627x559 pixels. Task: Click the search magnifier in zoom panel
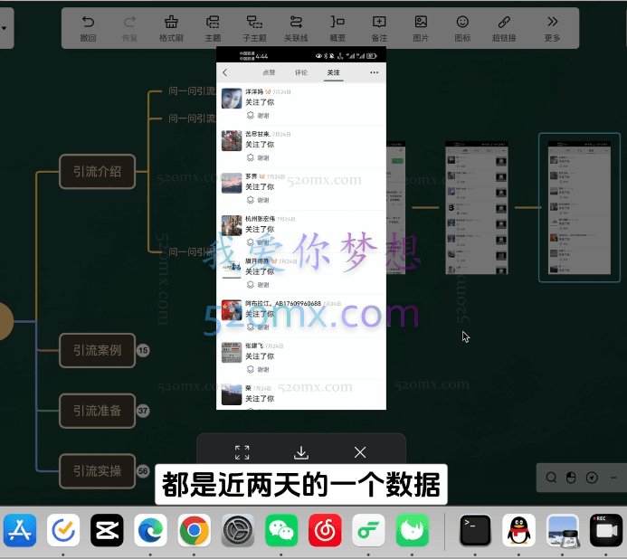[551, 478]
